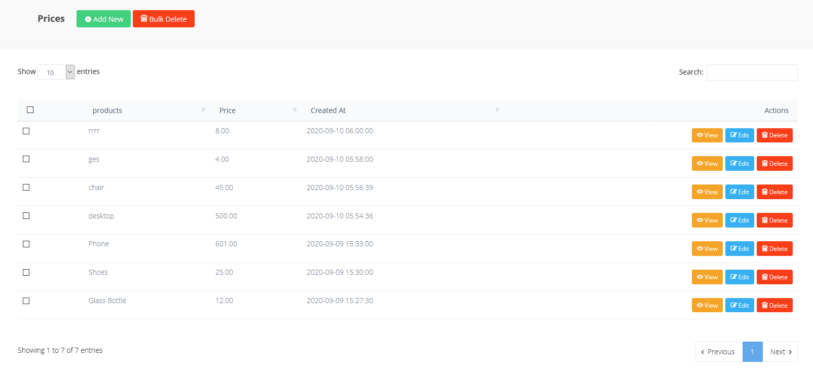The width and height of the screenshot is (813, 370).
Task: Check the box for the ges row
Action: pos(26,159)
